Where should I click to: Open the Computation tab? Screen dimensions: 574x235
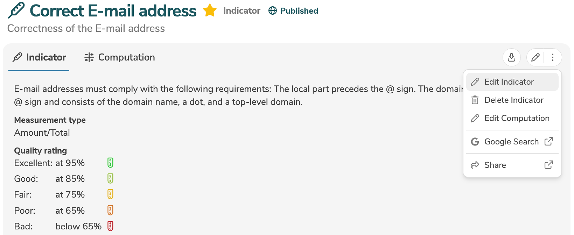coord(120,57)
